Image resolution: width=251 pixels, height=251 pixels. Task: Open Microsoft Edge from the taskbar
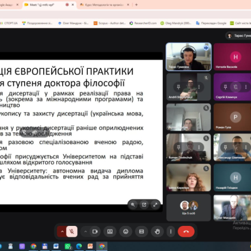click(x=79, y=246)
